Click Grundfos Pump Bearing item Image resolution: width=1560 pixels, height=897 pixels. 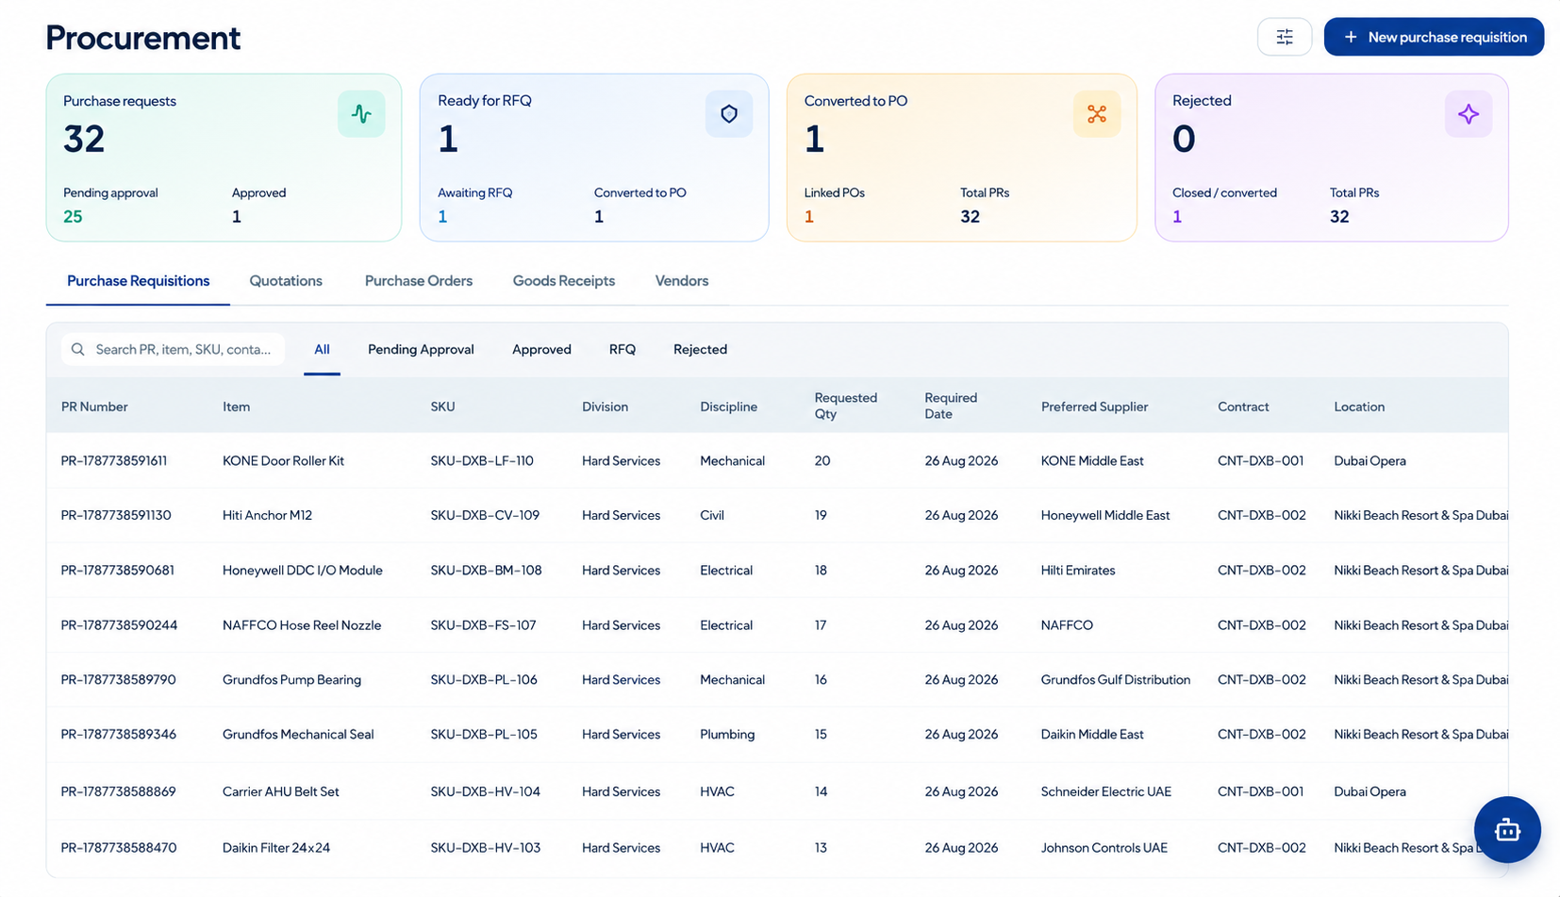click(291, 679)
